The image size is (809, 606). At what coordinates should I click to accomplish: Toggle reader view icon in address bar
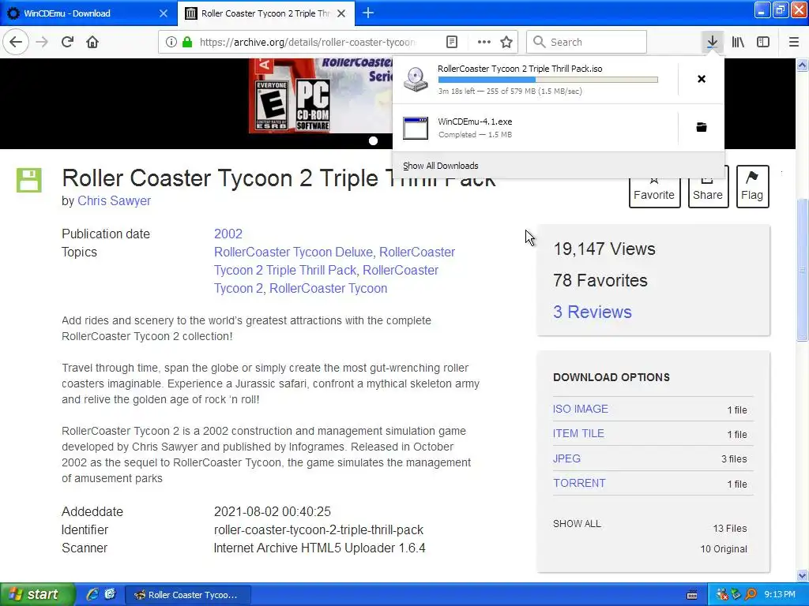coord(451,42)
